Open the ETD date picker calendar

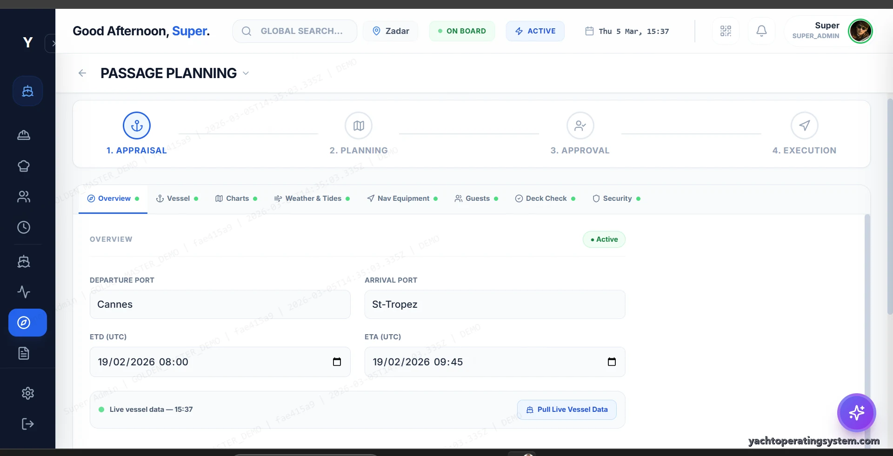point(337,362)
